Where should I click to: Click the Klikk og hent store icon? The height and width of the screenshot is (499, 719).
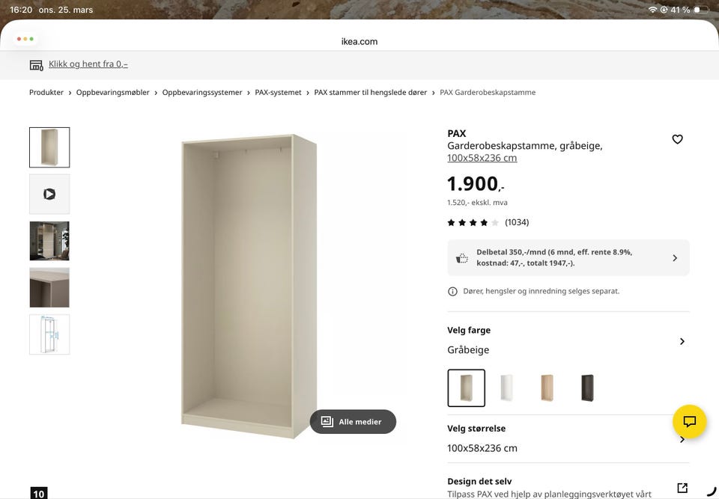36,64
